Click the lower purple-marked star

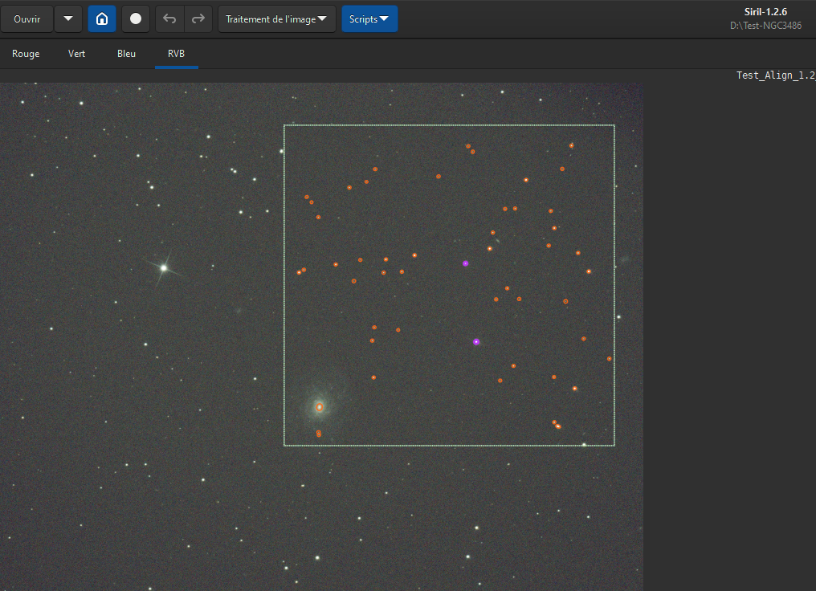click(x=476, y=342)
